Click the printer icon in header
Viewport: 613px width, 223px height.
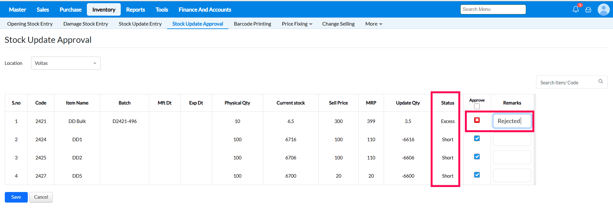point(588,10)
